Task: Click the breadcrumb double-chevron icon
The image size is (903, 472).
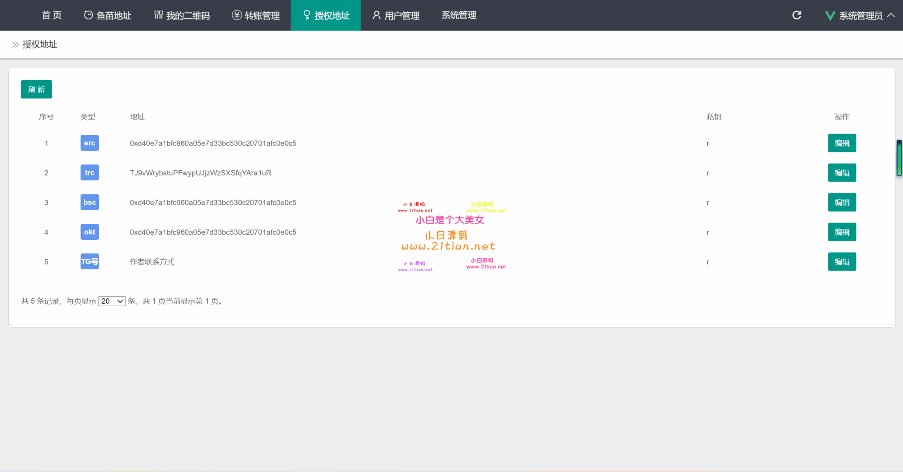Action: (x=15, y=45)
